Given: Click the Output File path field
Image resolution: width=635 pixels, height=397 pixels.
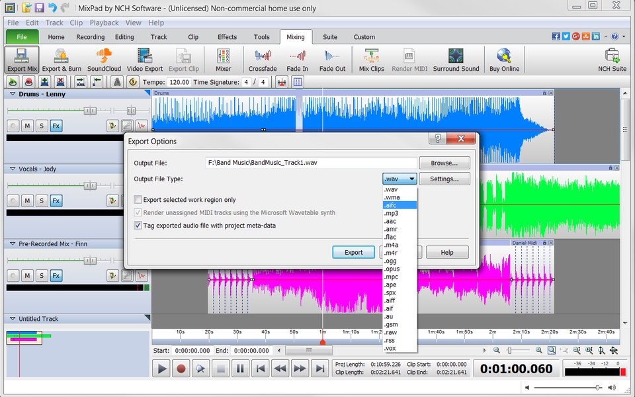Looking at the screenshot, I should (x=310, y=163).
